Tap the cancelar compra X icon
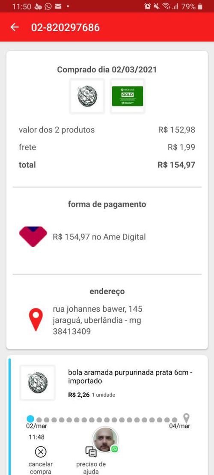Screen dimensions: 214x475 41,452
